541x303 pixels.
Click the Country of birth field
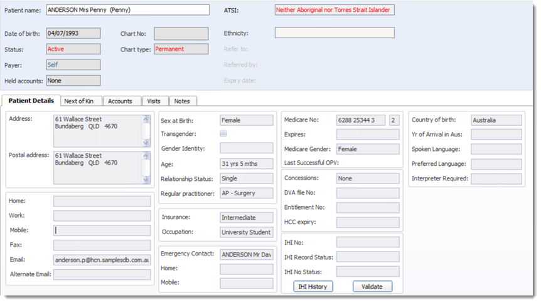496,120
